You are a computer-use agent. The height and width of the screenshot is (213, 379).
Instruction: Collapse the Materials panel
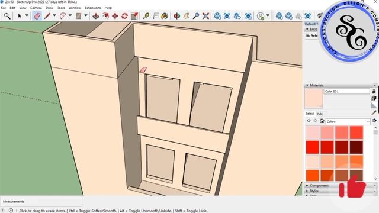coord(307,85)
